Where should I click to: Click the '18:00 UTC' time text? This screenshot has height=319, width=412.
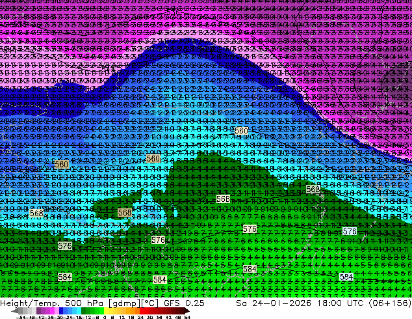click(x=340, y=303)
